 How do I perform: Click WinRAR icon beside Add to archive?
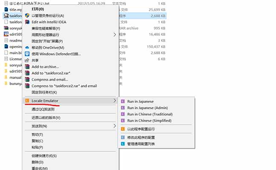(27, 67)
